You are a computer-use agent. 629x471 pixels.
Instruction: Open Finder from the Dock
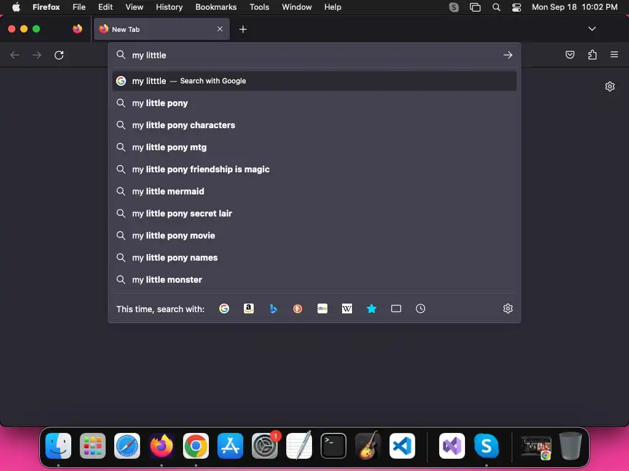[58, 446]
